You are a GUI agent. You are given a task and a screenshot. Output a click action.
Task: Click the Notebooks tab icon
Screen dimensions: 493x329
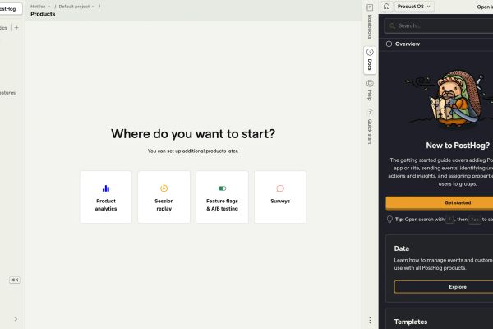370,7
